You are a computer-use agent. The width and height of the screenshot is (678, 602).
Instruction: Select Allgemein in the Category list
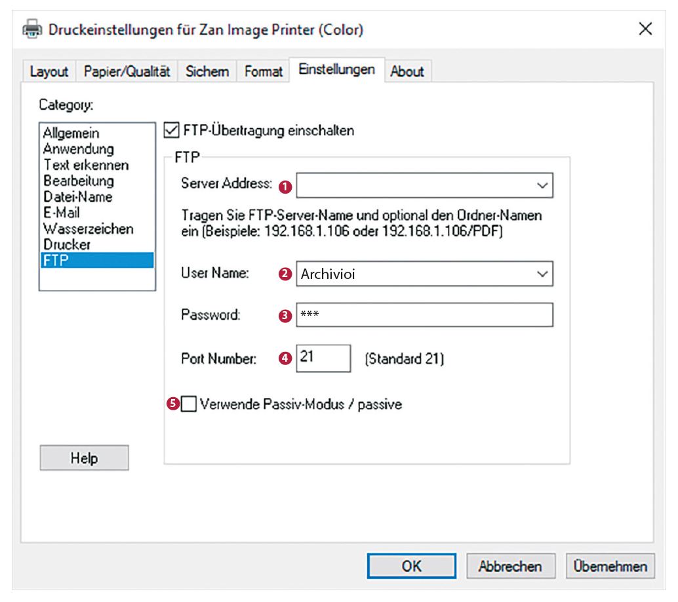point(71,134)
